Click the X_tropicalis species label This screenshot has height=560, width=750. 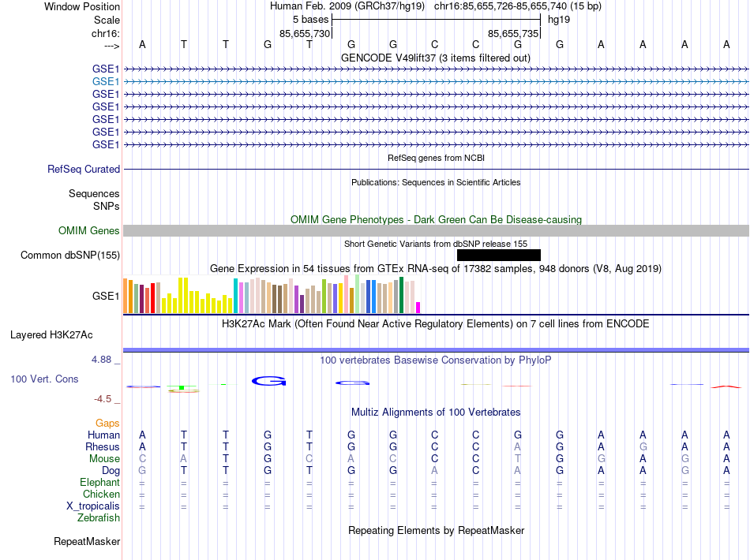coord(93,506)
